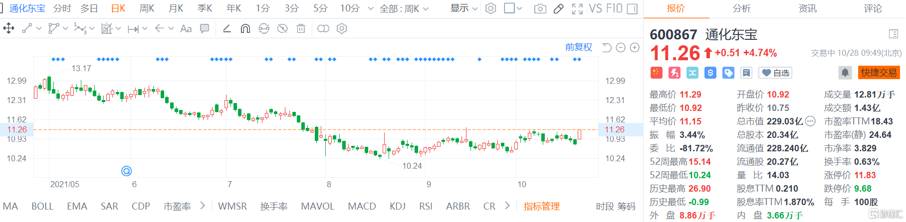This screenshot has height=222, width=906.
Task: Hide all drawings with the eye-slash icon
Action: pyautogui.click(x=282, y=28)
